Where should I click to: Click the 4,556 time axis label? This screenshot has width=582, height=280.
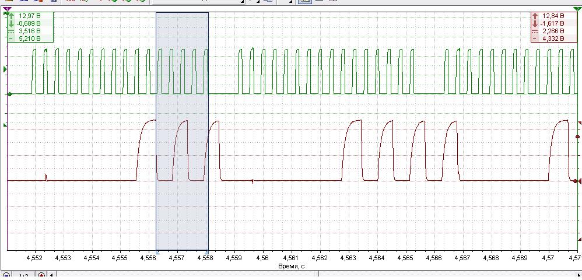(x=149, y=258)
